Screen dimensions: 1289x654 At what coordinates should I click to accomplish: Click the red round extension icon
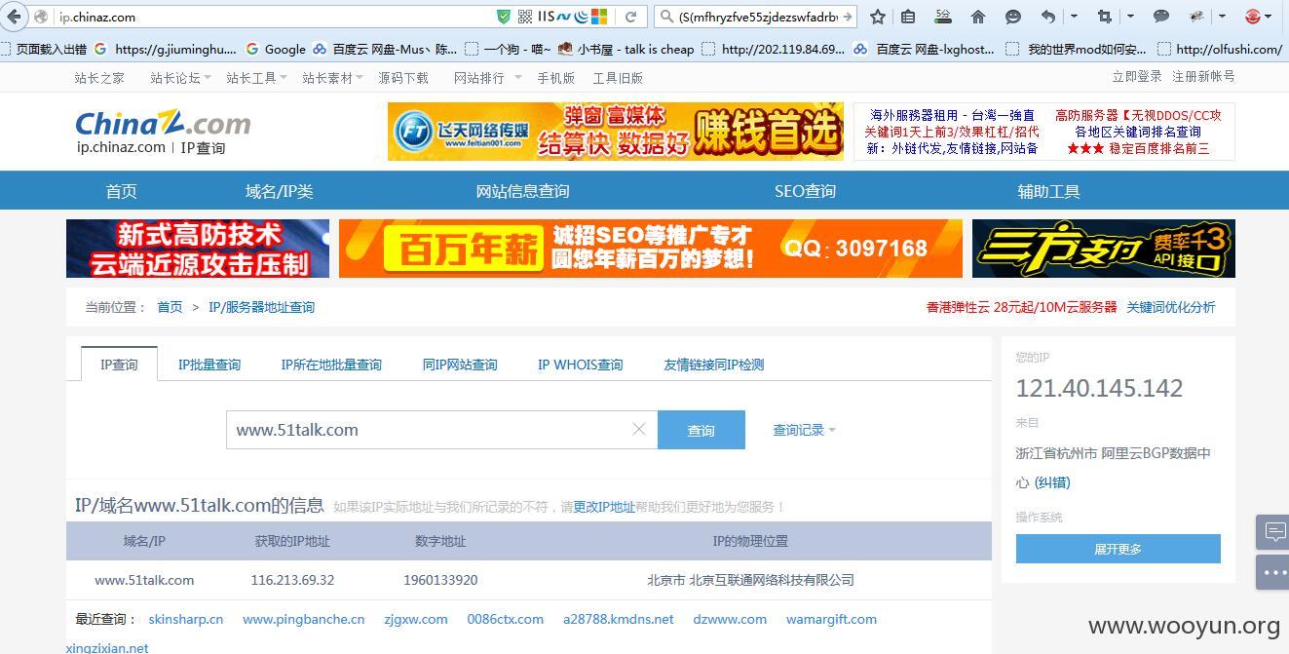[x=1253, y=17]
